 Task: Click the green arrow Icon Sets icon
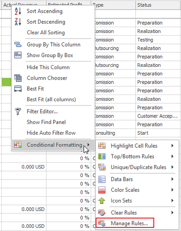click(x=102, y=201)
